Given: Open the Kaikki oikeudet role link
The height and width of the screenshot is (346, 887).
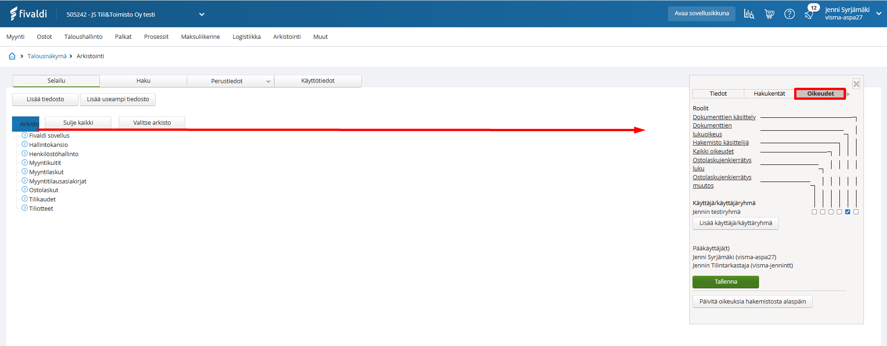Looking at the screenshot, I should (x=713, y=152).
